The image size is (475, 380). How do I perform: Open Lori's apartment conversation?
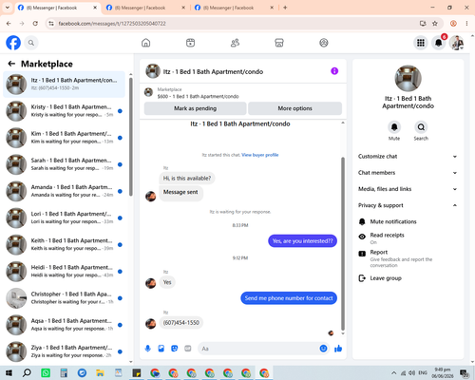click(x=64, y=218)
